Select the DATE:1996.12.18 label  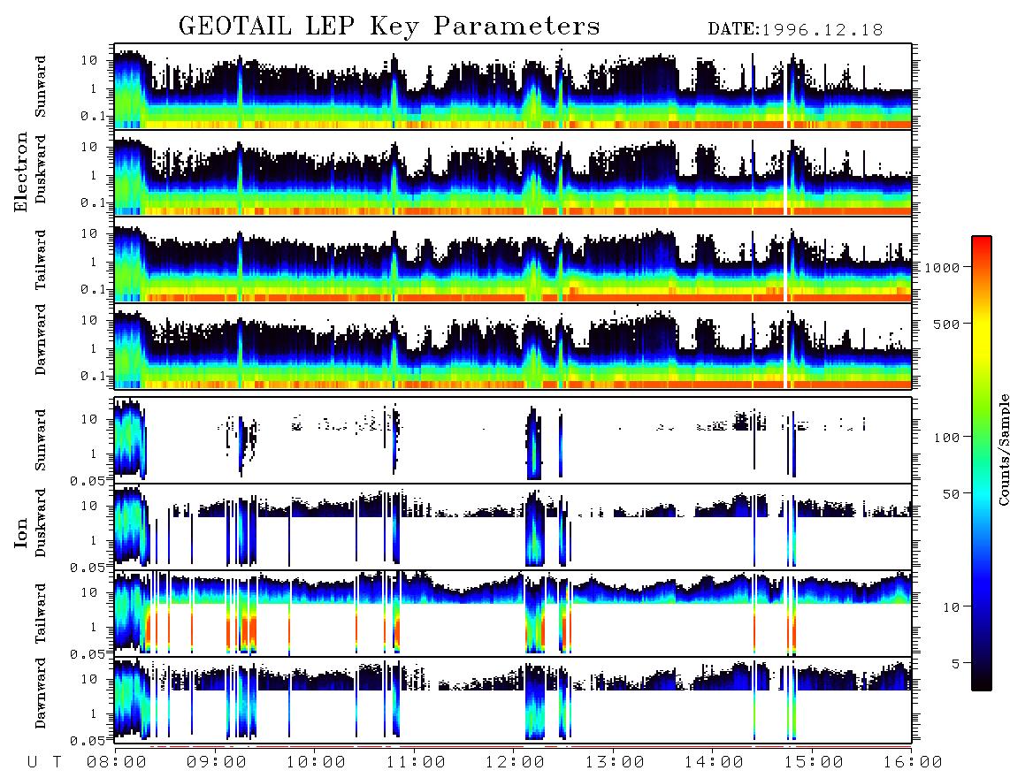coord(795,29)
